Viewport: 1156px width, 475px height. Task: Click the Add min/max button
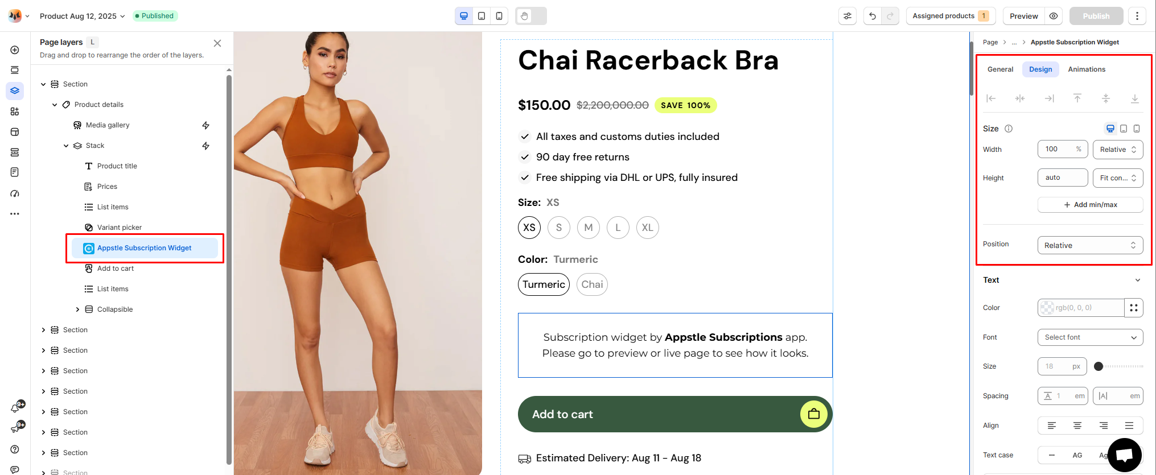tap(1090, 205)
